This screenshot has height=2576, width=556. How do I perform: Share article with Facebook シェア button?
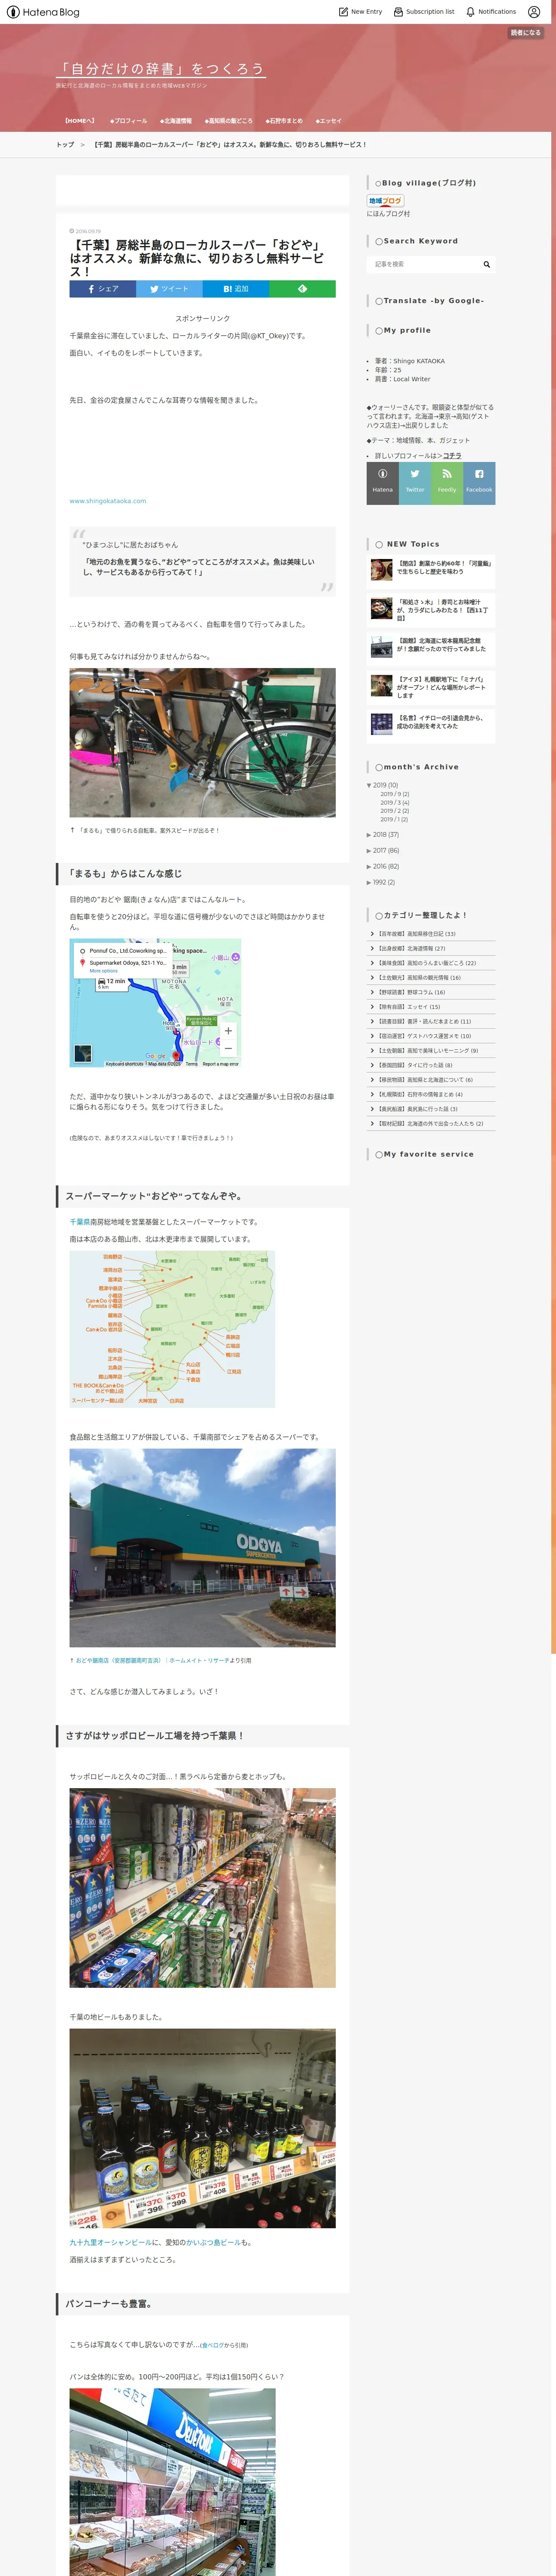point(102,289)
